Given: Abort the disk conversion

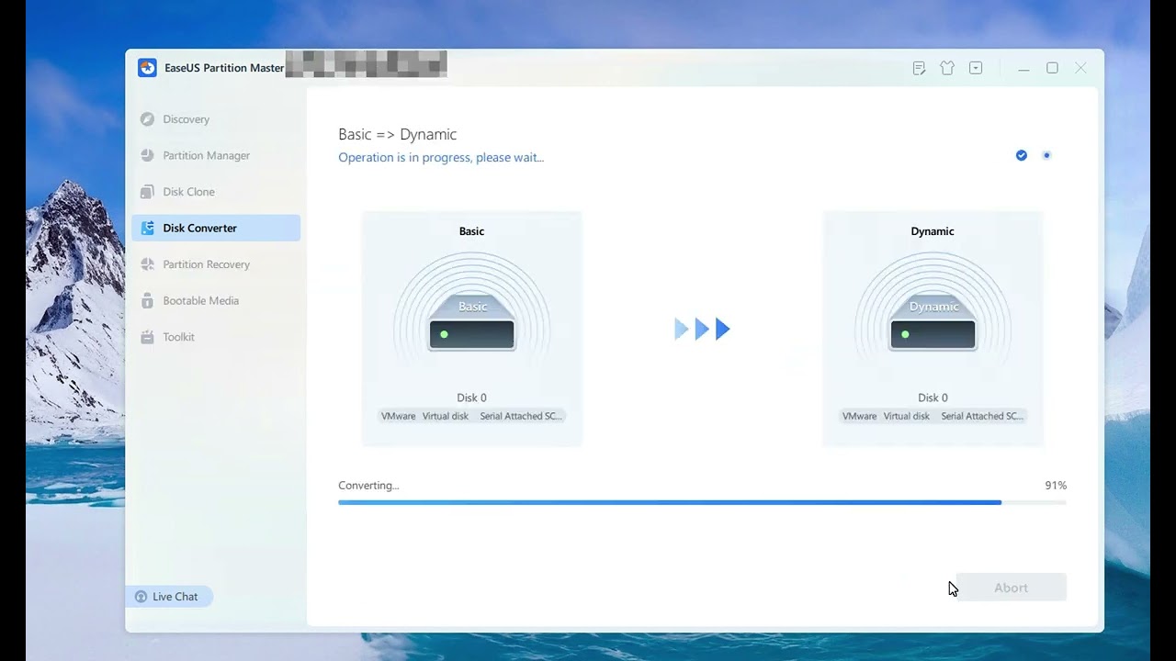Looking at the screenshot, I should (1011, 588).
